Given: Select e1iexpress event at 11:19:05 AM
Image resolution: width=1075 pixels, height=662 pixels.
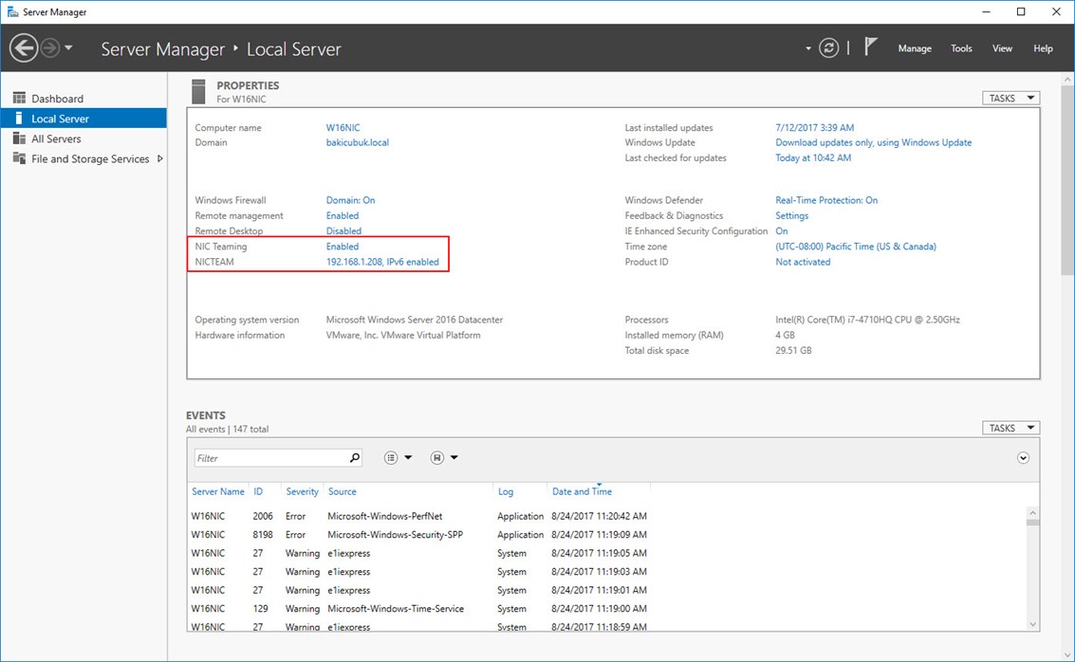Looking at the screenshot, I should (x=606, y=553).
